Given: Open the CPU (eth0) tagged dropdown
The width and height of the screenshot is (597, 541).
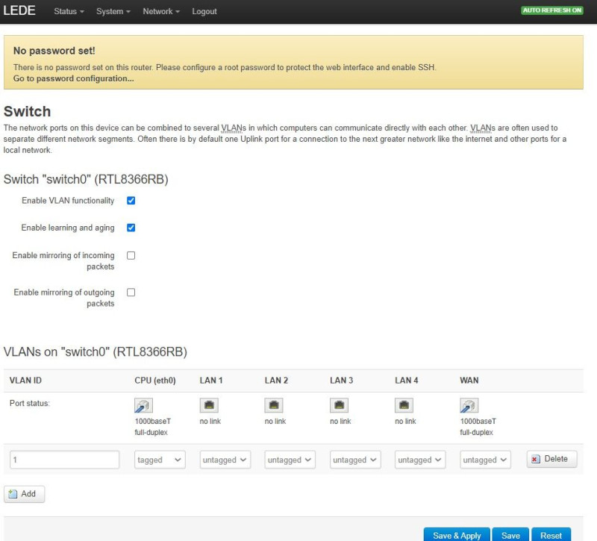Looking at the screenshot, I should (x=160, y=460).
